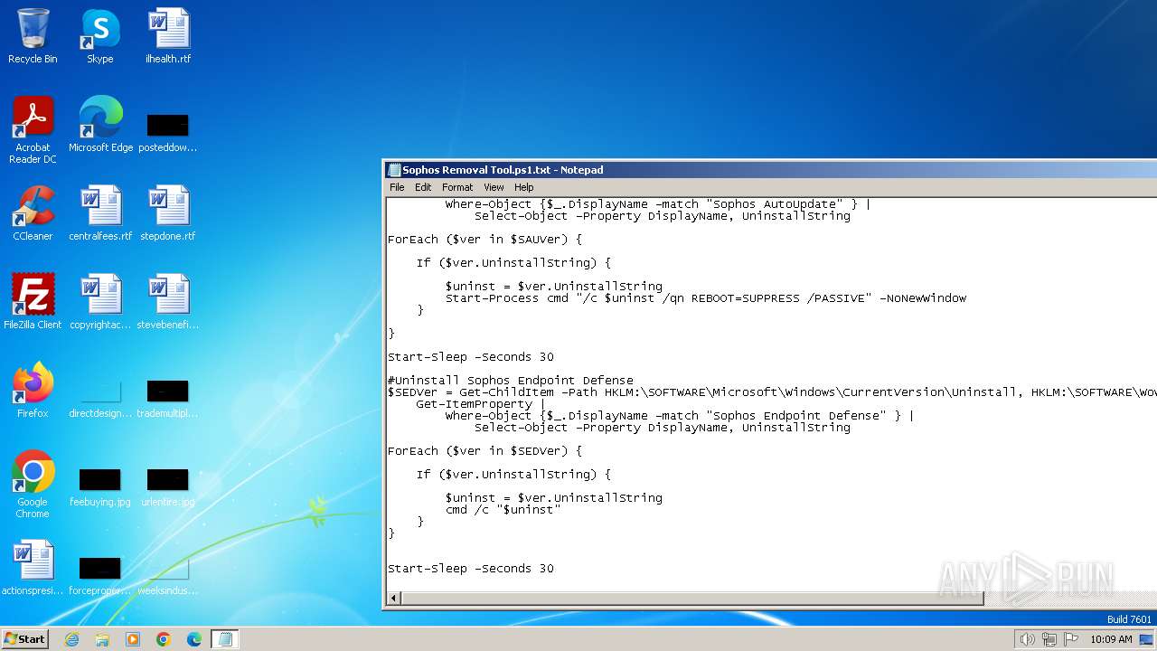Click the horizontal scrollbar left arrow
This screenshot has height=651, width=1157.
[x=394, y=598]
